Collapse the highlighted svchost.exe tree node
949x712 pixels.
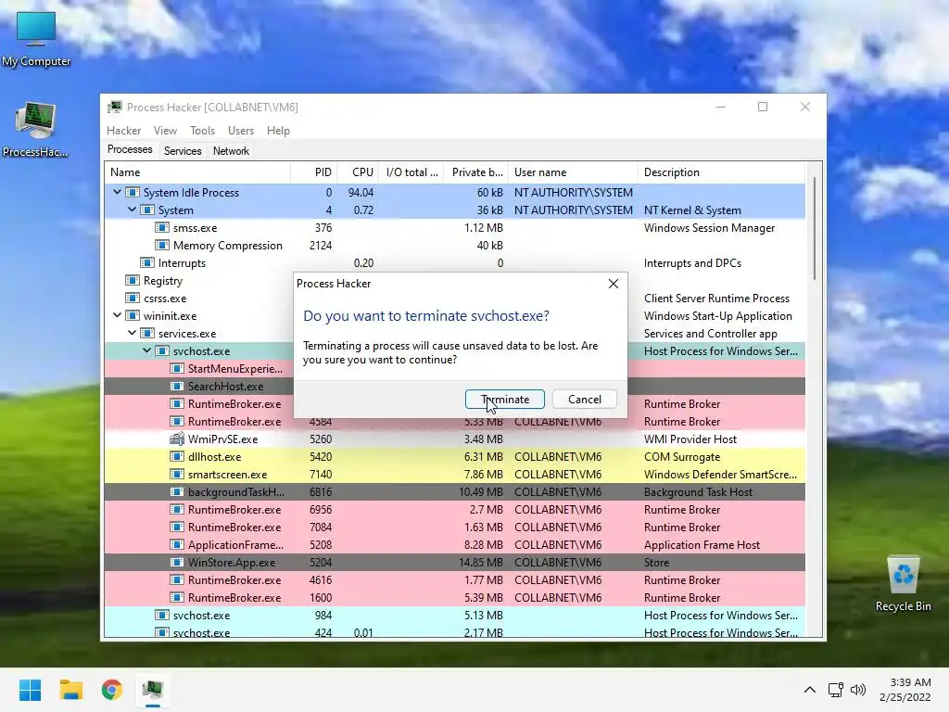click(x=146, y=350)
